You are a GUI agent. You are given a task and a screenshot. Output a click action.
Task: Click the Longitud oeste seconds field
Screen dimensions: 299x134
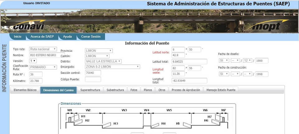point(178,74)
